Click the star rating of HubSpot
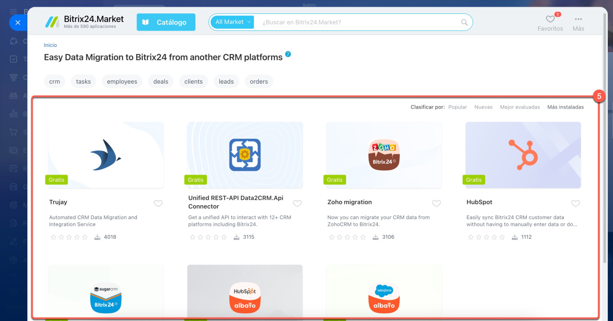Image resolution: width=613 pixels, height=321 pixels. [486, 237]
